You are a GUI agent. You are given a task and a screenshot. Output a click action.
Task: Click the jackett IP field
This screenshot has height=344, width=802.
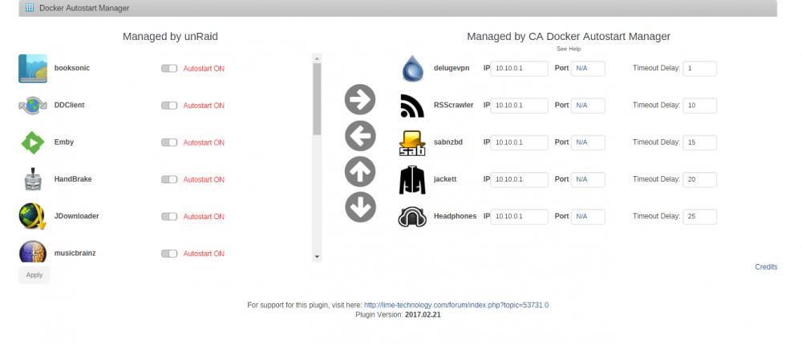(519, 180)
